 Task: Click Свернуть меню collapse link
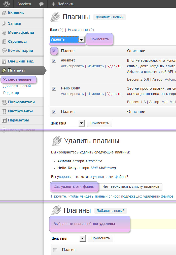[x=22, y=130]
